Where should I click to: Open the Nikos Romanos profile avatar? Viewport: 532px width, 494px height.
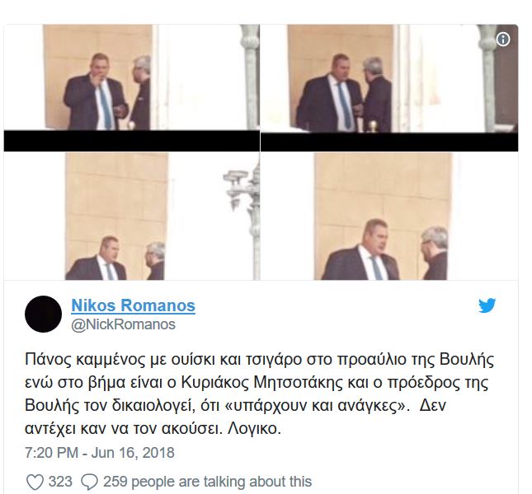(43, 314)
